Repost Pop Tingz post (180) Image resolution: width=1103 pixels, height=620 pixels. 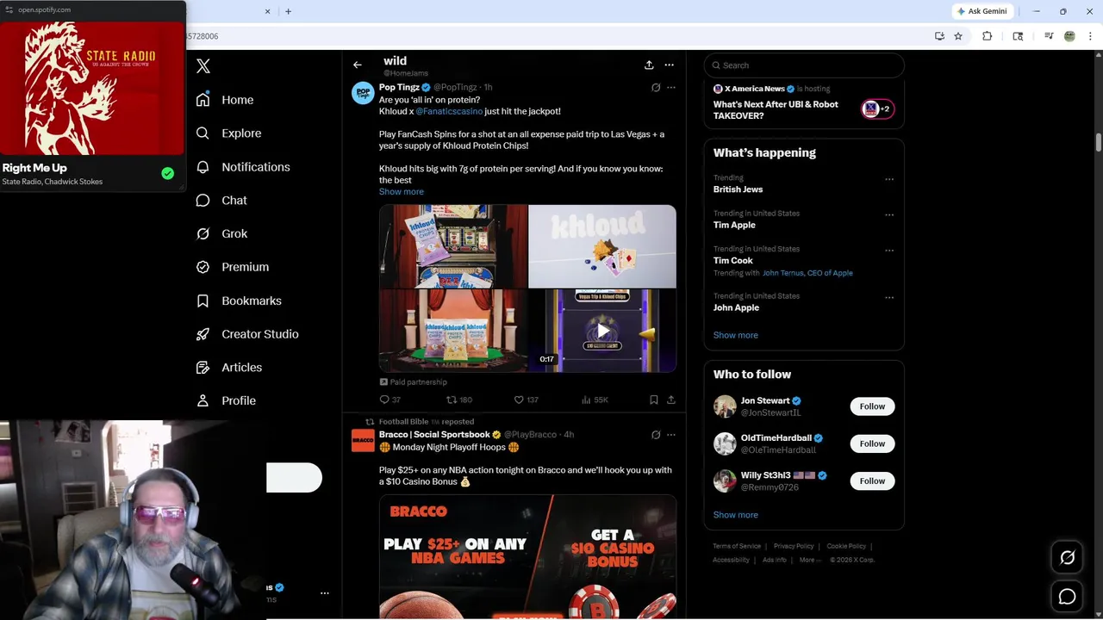[x=458, y=400]
